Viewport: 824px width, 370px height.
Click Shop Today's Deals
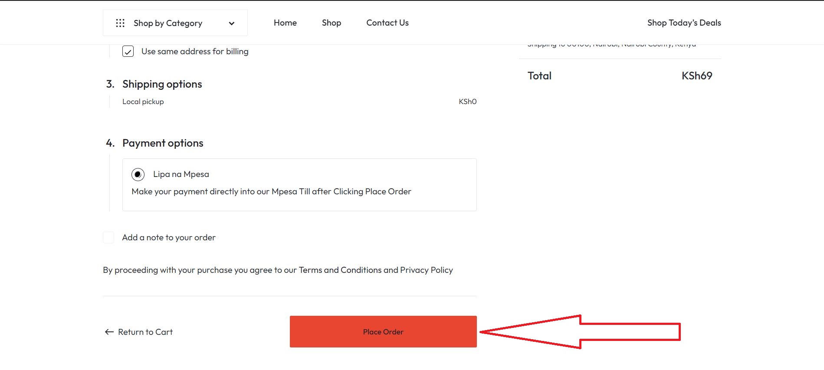tap(683, 23)
